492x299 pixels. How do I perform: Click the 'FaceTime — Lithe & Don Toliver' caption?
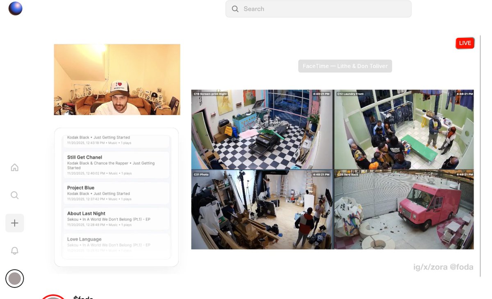pos(345,66)
